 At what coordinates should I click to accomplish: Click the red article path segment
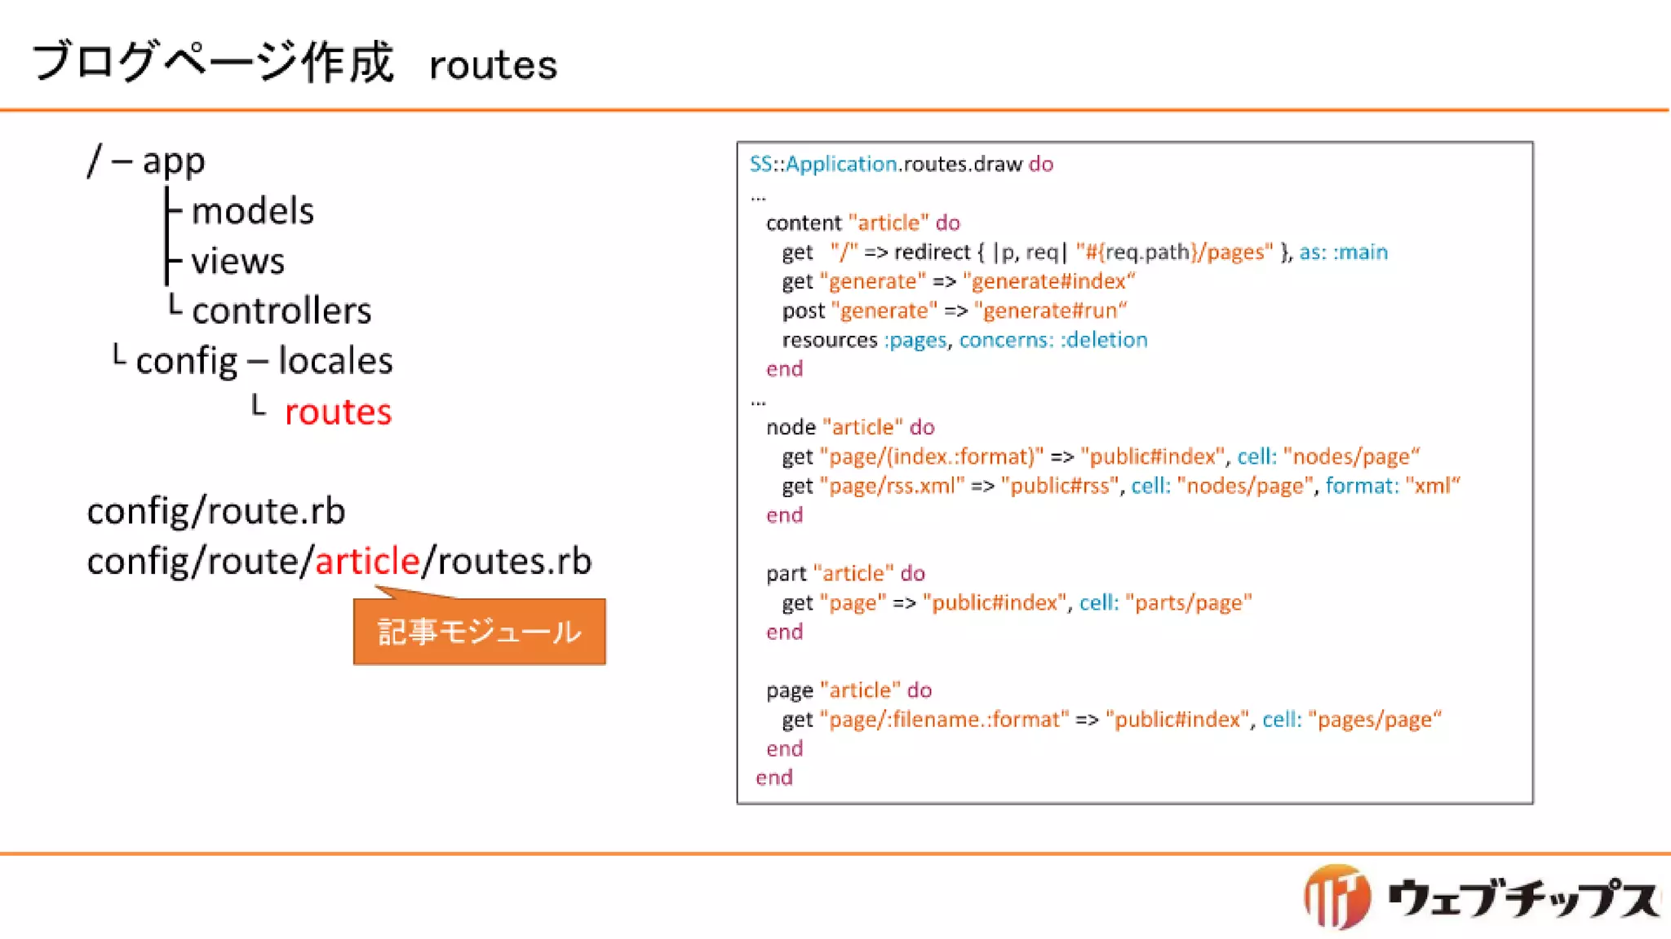367,561
